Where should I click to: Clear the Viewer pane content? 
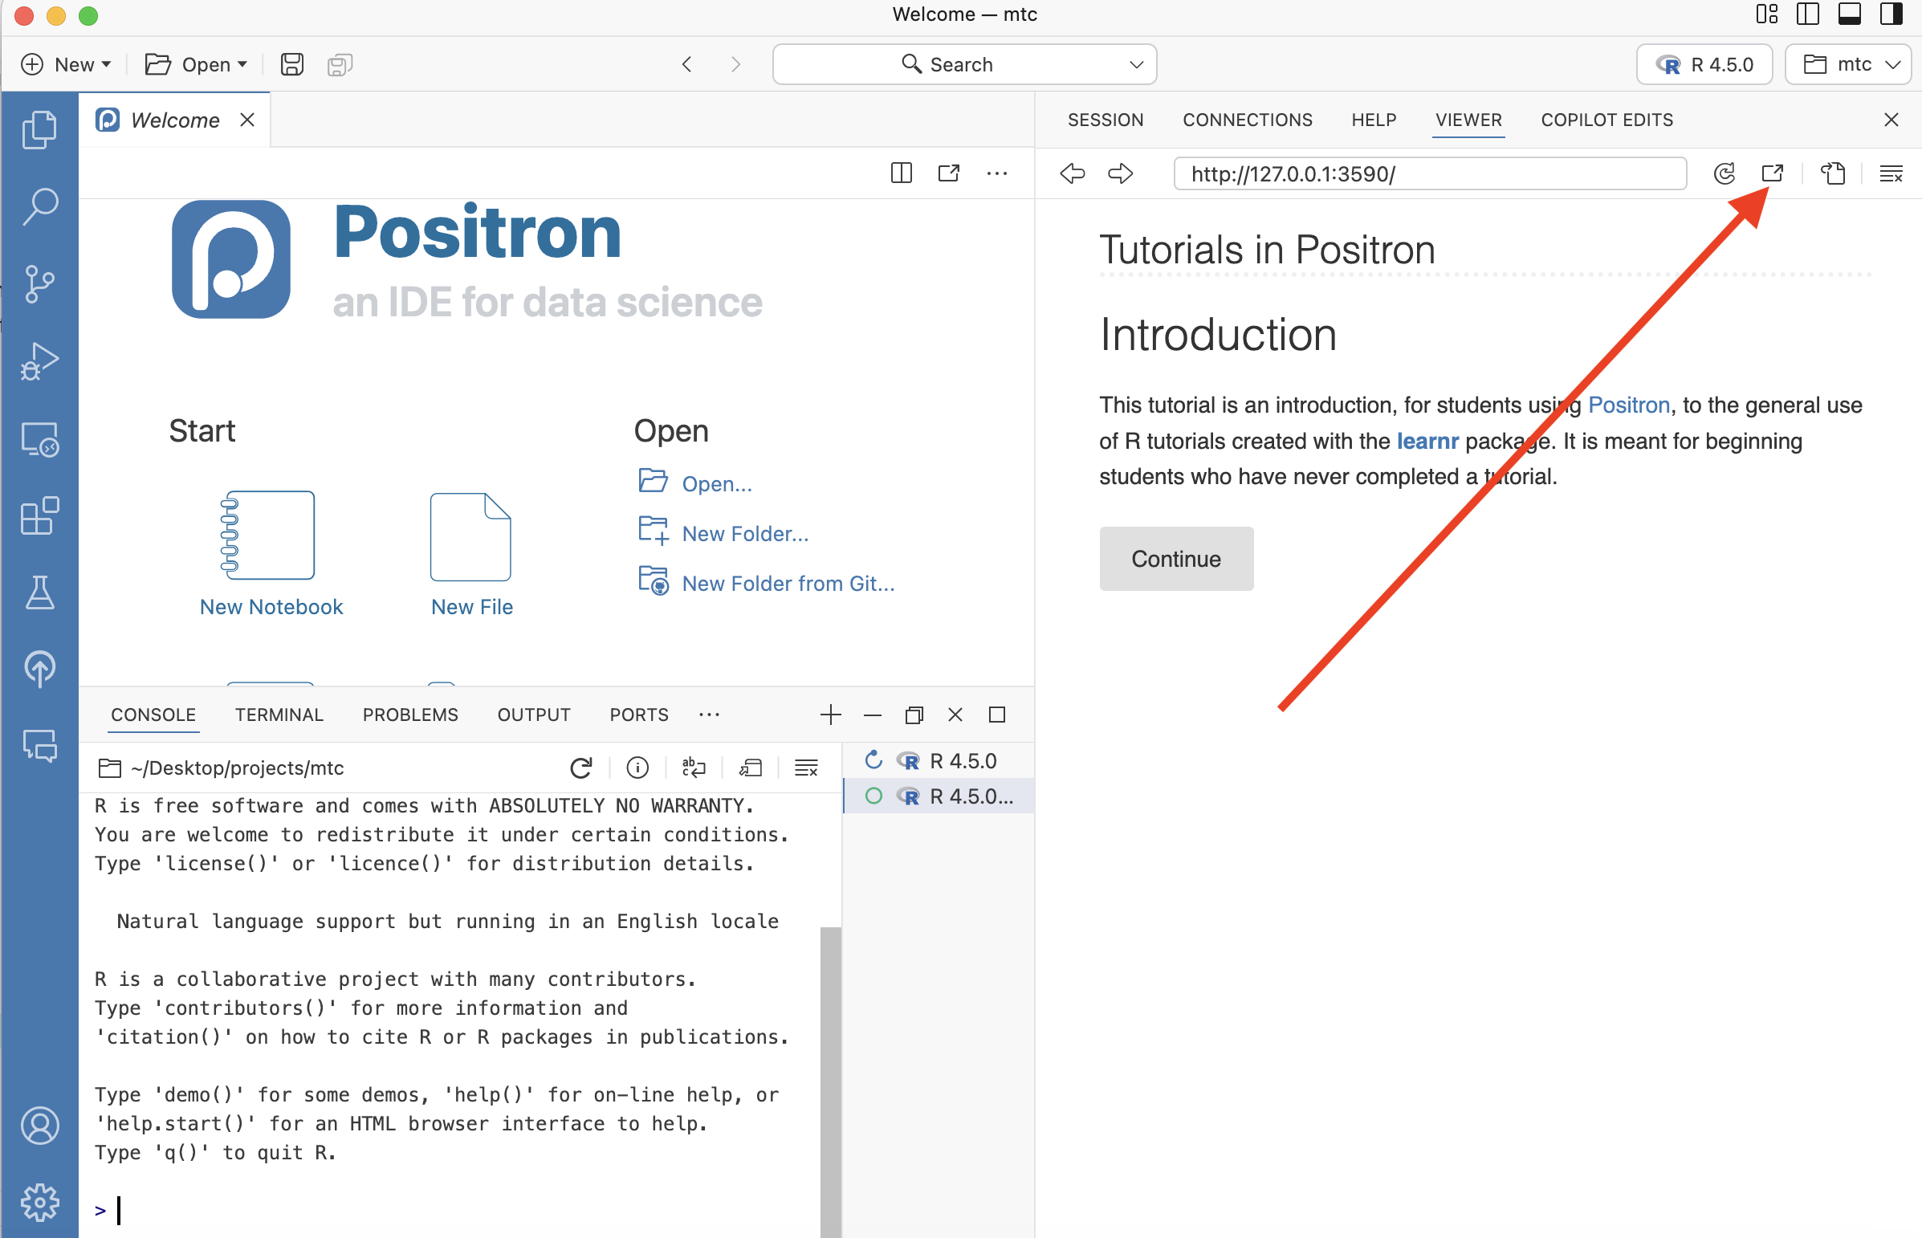(x=1891, y=173)
